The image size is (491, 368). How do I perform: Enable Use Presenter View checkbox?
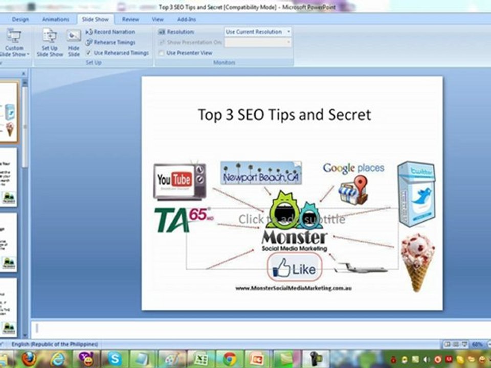[x=161, y=53]
